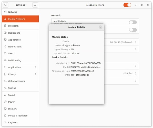Click the Sharing icon in sidebar

tap(5, 88)
